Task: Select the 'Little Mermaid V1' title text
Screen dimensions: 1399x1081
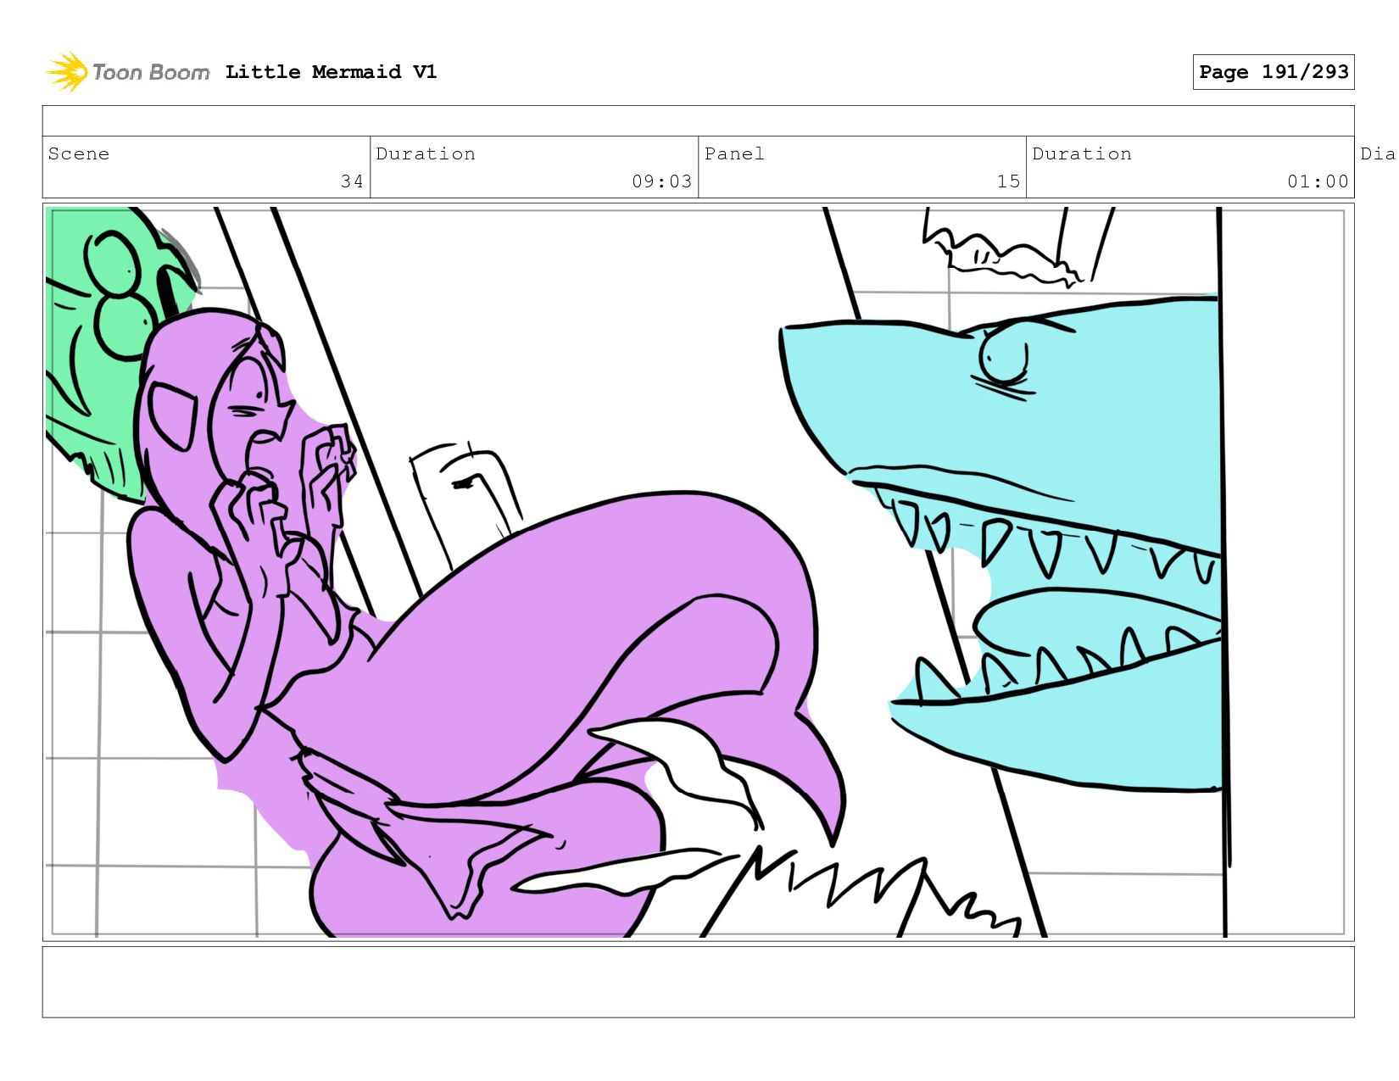Action: pyautogui.click(x=331, y=72)
